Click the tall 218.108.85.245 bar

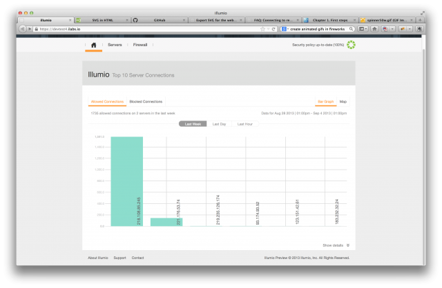coord(127,181)
